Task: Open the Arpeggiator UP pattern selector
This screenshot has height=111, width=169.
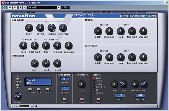Action: (65, 79)
